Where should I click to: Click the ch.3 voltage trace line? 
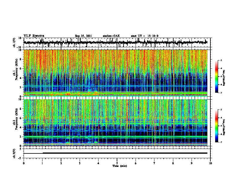[x=115, y=153]
